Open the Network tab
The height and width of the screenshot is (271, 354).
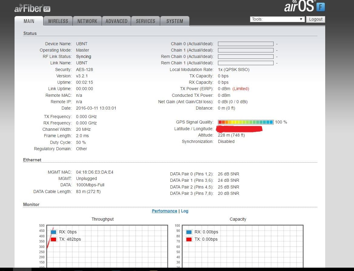pyautogui.click(x=87, y=21)
